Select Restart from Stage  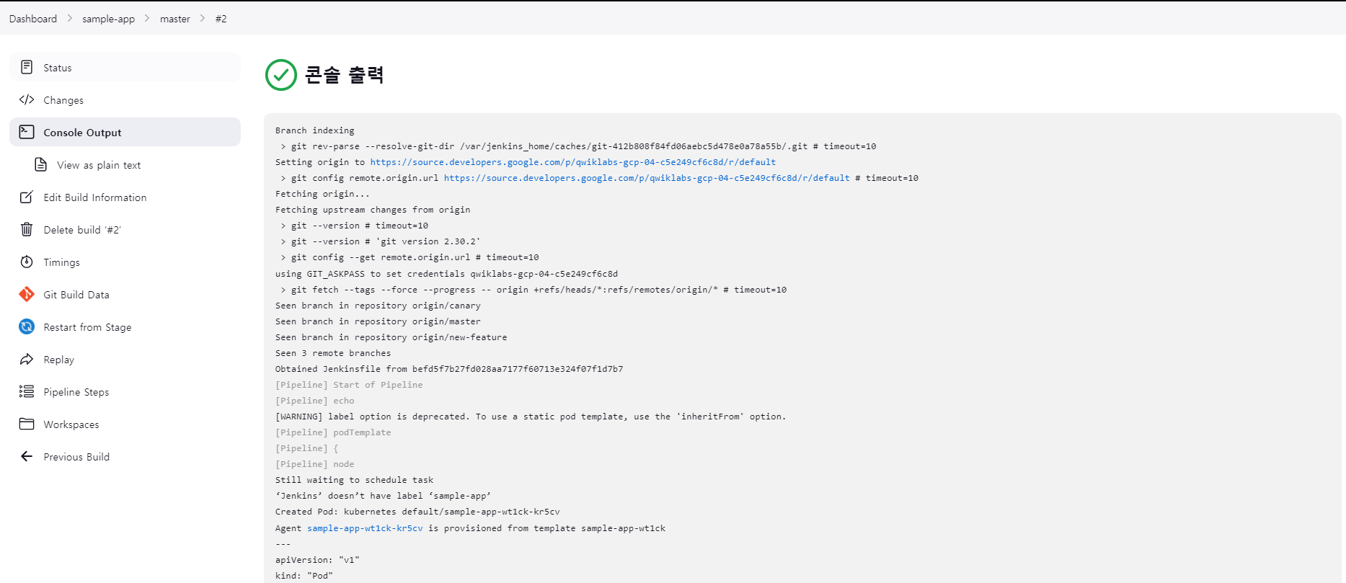[x=125, y=326]
